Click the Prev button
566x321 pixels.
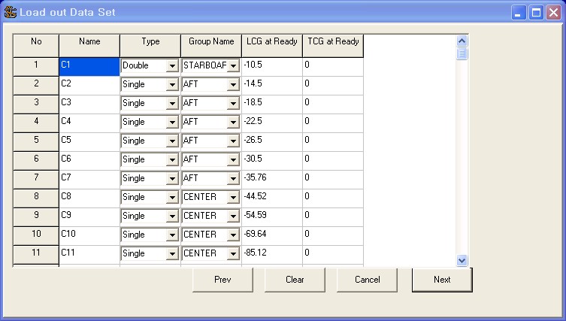point(222,280)
